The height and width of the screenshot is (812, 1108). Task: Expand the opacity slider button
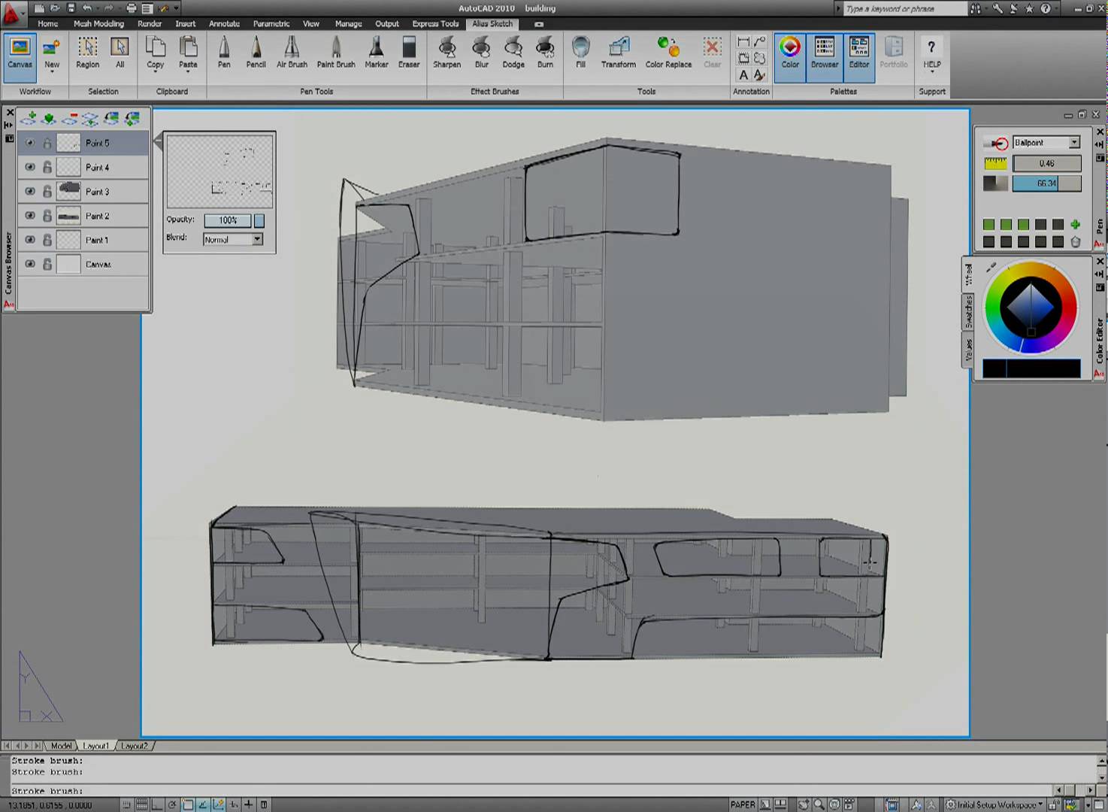point(259,220)
